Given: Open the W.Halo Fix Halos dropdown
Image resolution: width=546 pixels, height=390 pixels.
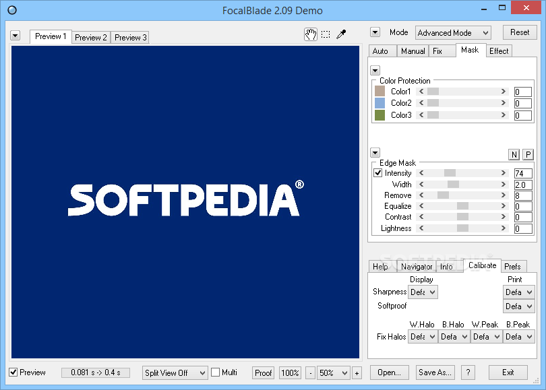Looking at the screenshot, I should [x=423, y=336].
